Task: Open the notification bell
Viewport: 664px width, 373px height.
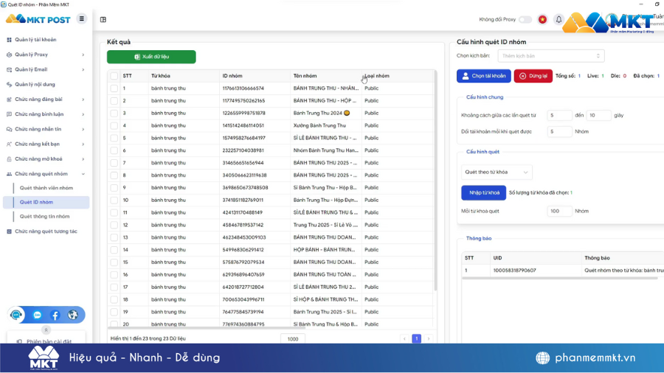Action: (558, 19)
